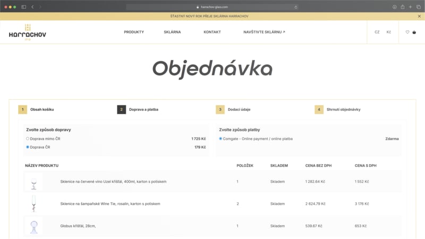Toggle Safari sidebar icon
The width and height of the screenshot is (425, 239).
(x=24, y=7)
